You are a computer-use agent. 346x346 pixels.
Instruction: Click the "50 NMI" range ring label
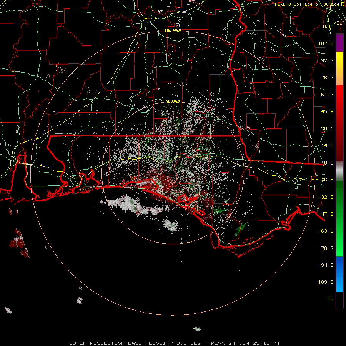tap(173, 101)
